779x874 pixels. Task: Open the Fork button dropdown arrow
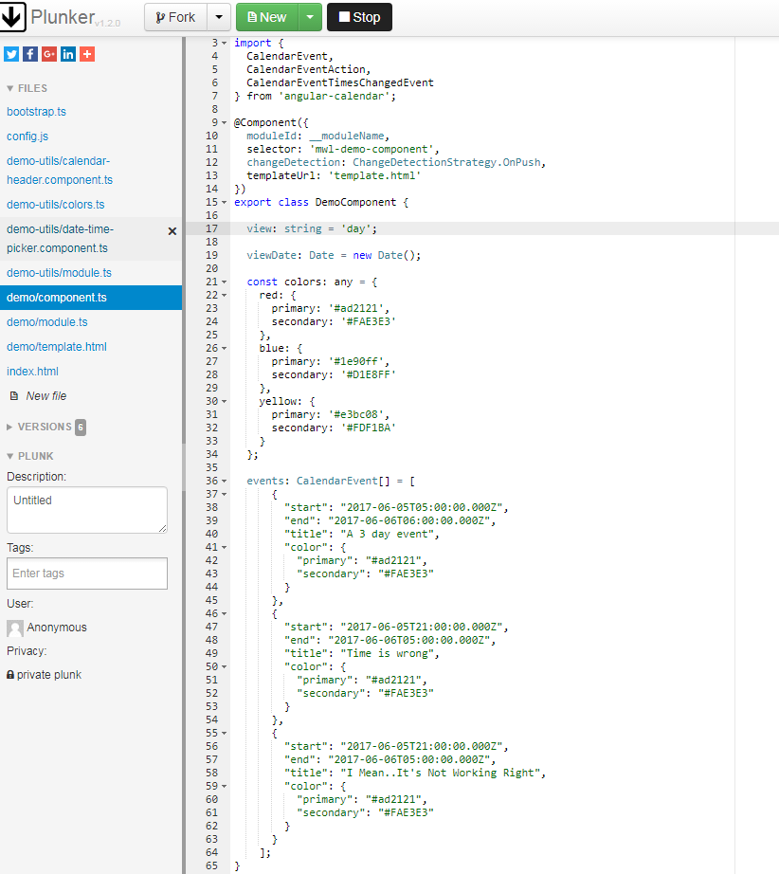[217, 16]
